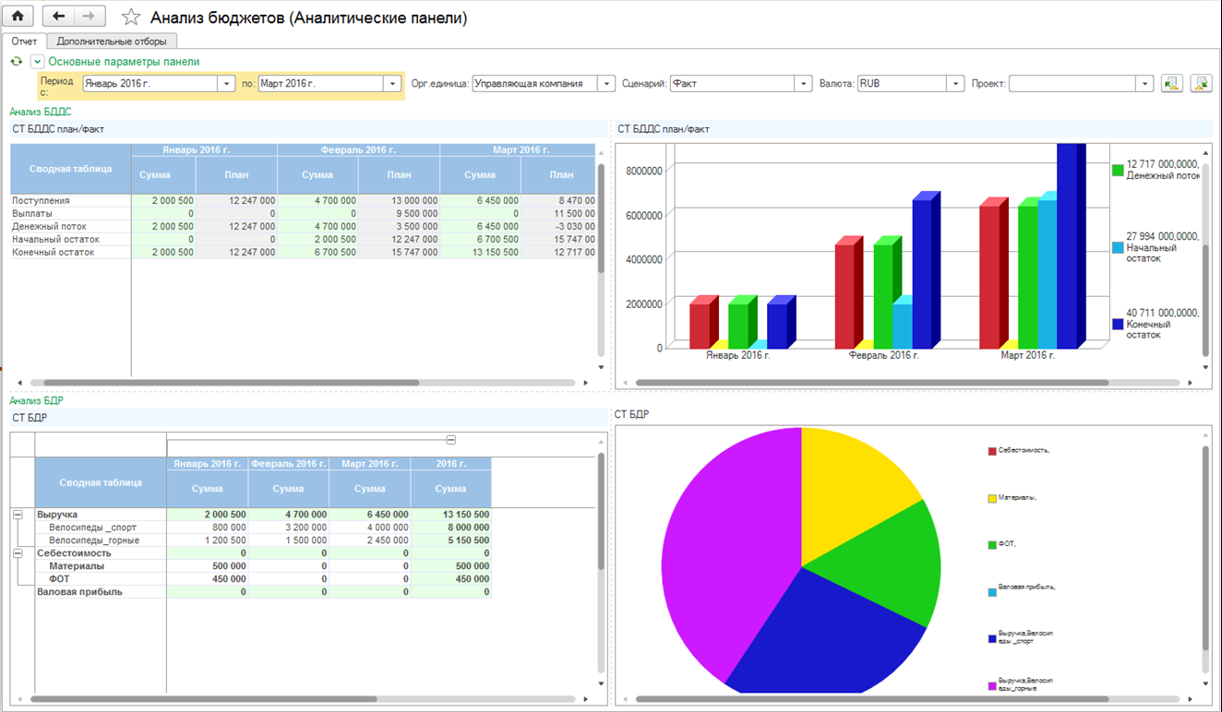Open the Сценарий dropdown list
The width and height of the screenshot is (1222, 712).
804,84
